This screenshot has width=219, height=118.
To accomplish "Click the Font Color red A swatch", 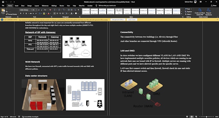I will pos(48,14).
